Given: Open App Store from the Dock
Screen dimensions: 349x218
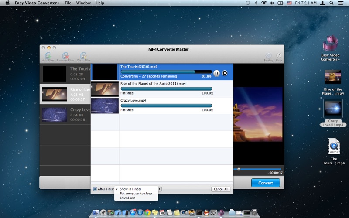Looking at the screenshot, I should pos(133,212).
